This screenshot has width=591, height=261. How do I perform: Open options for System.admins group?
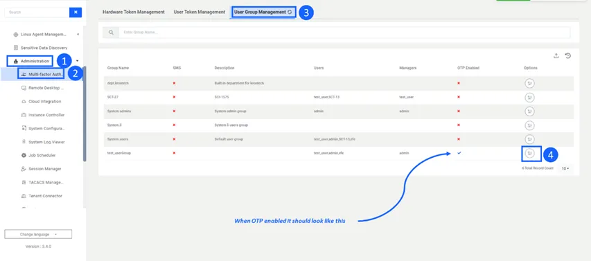(x=529, y=111)
